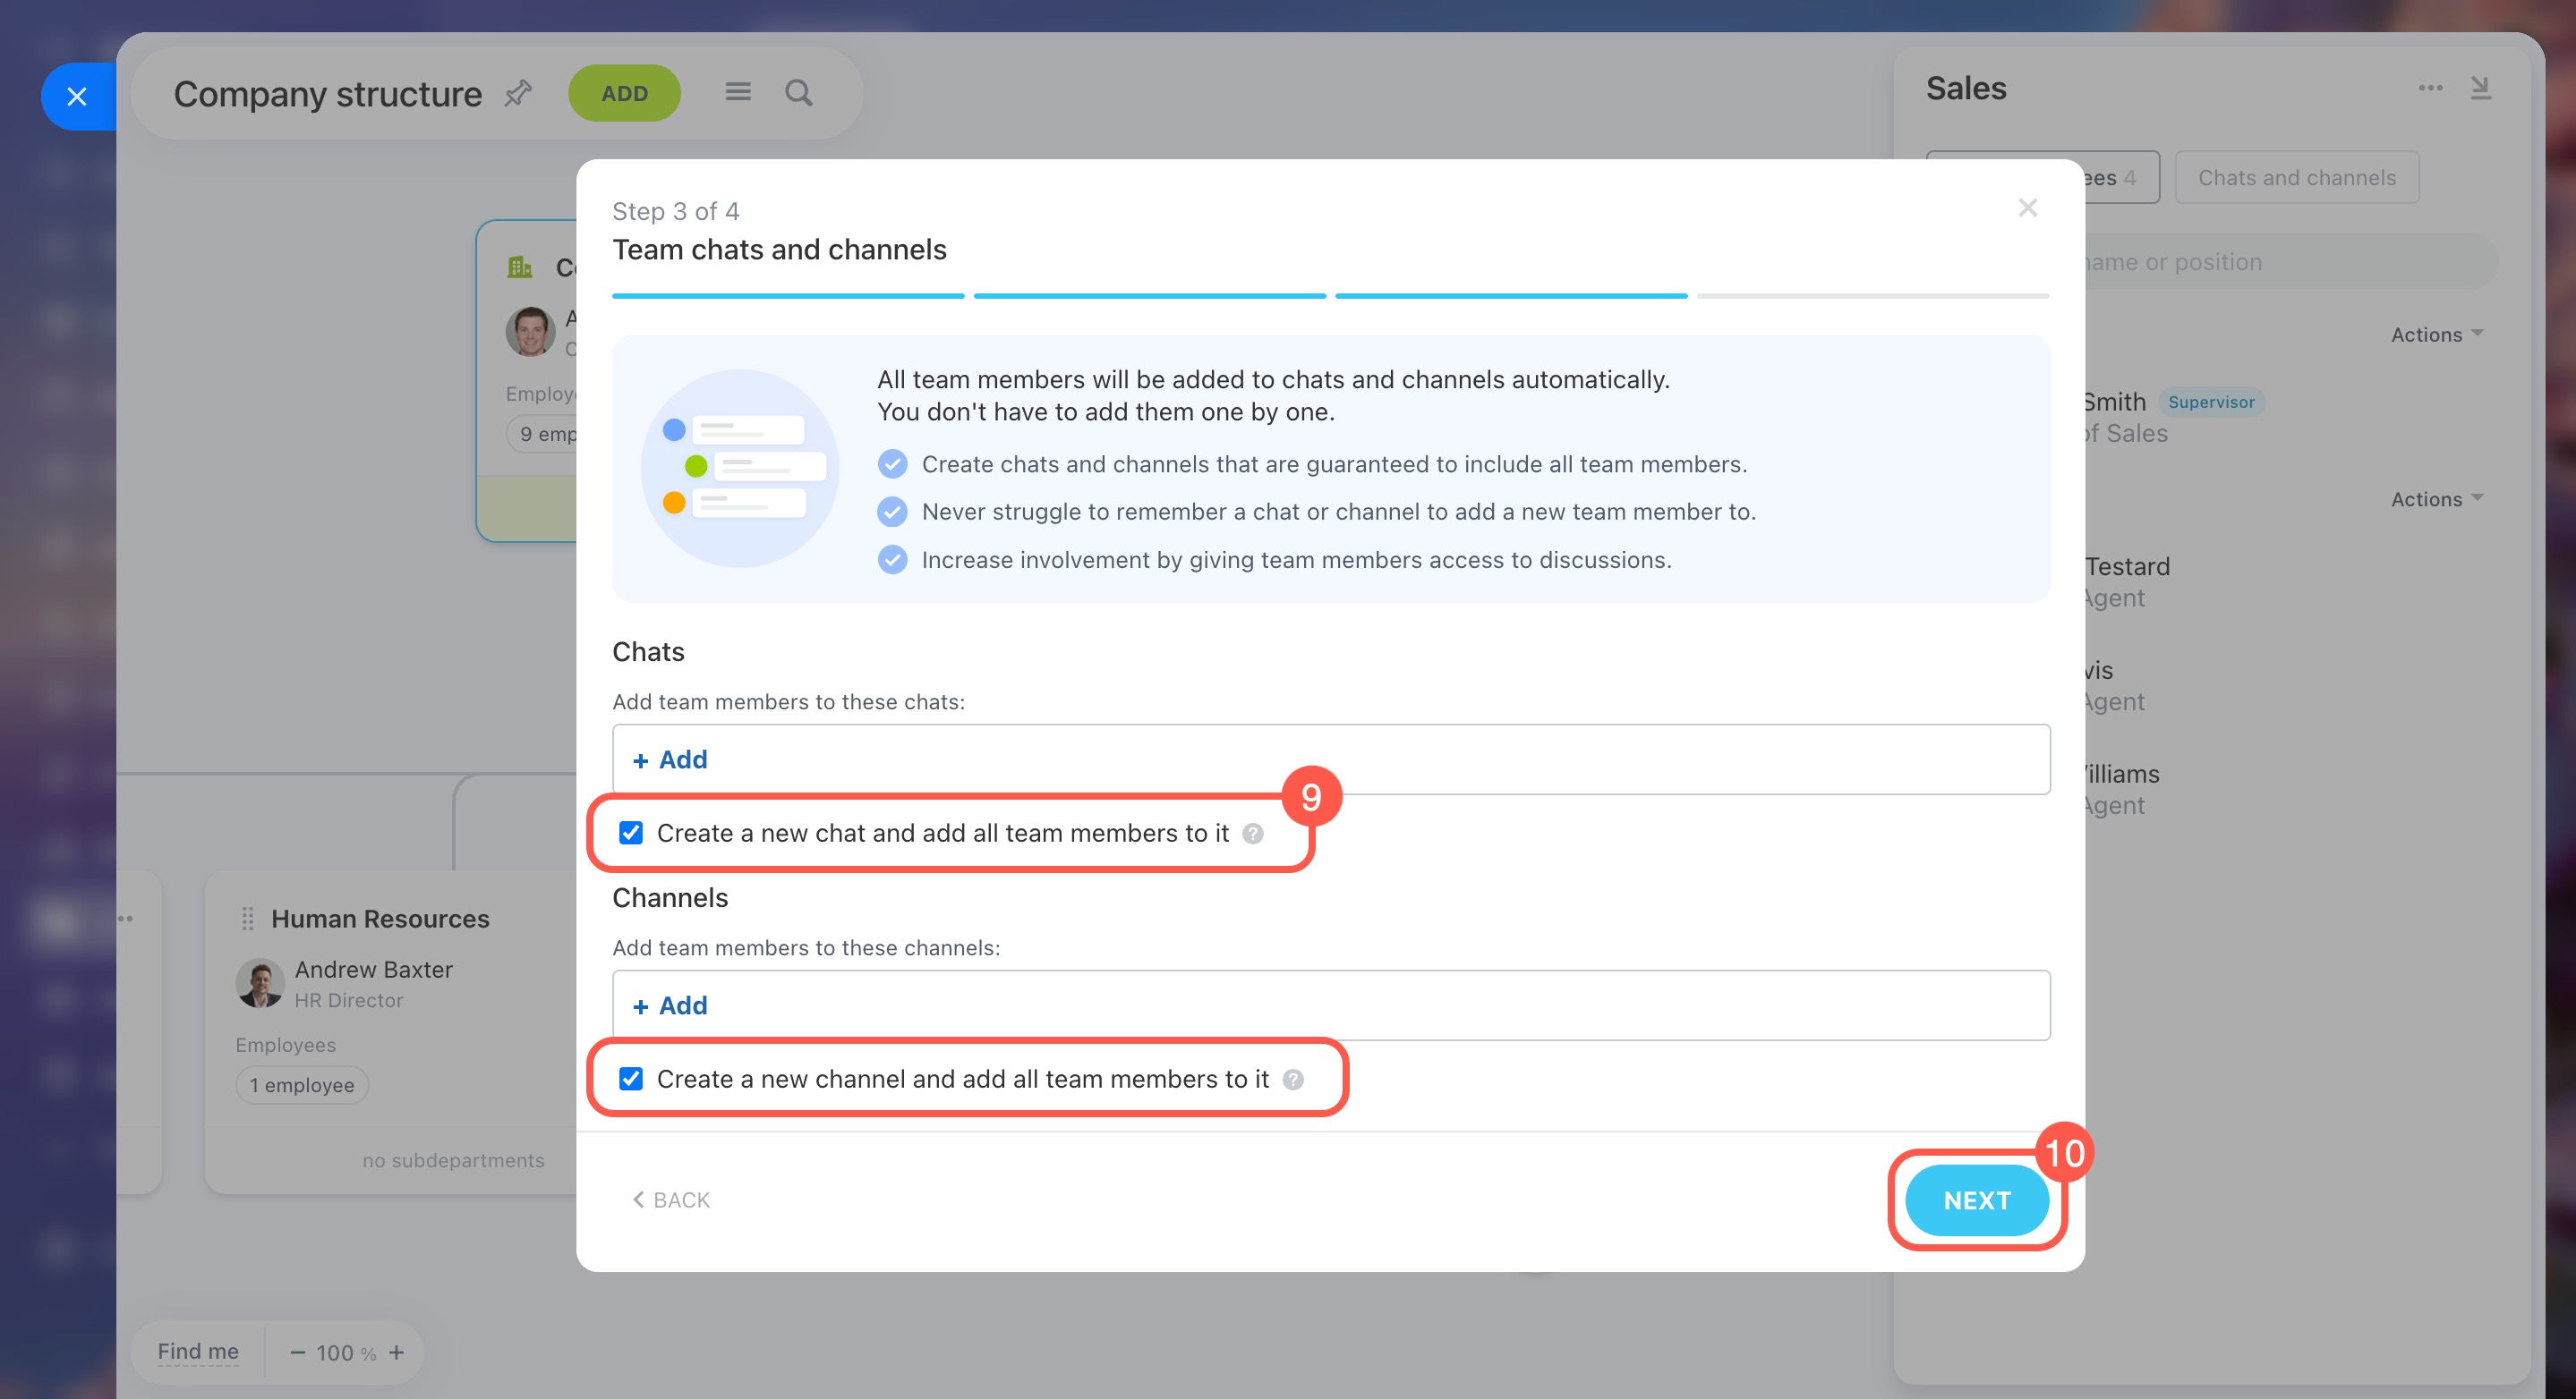This screenshot has width=2576, height=1399.
Task: Click the green ADD button
Action: tap(624, 93)
